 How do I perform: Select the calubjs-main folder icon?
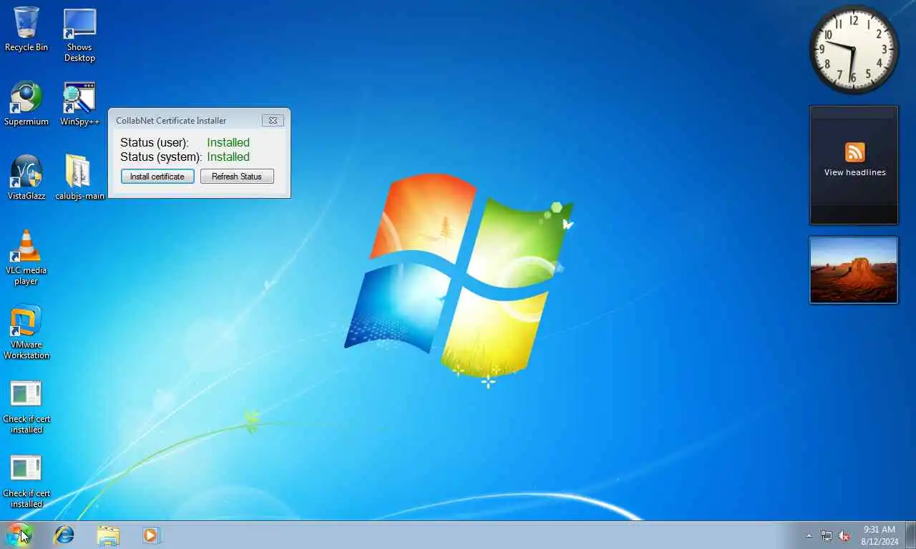coord(79,177)
